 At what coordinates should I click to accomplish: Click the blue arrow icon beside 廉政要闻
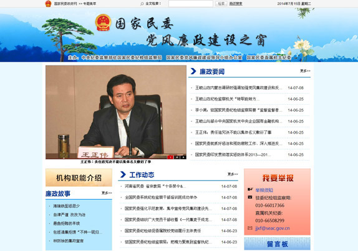193,71
